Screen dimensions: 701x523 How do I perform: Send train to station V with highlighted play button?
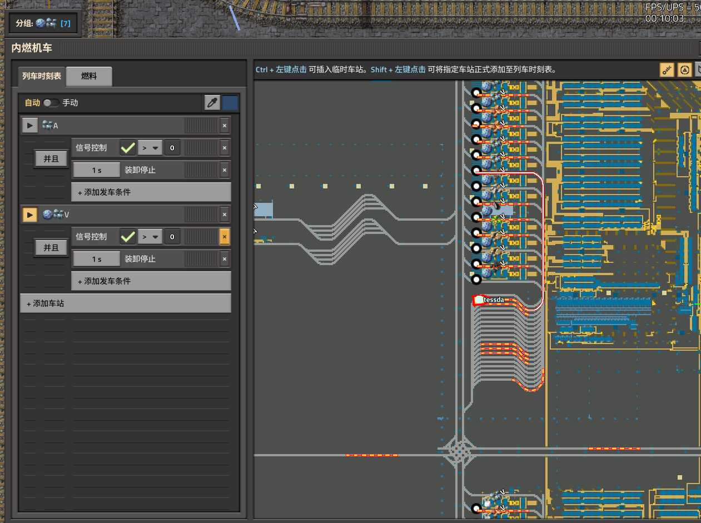pos(30,215)
